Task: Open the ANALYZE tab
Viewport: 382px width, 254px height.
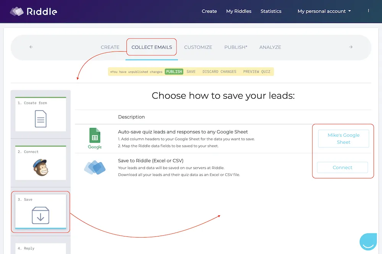Action: tap(270, 47)
